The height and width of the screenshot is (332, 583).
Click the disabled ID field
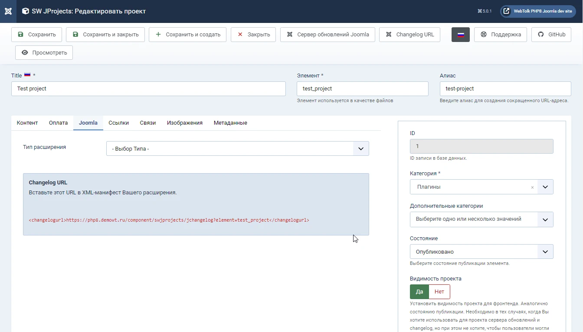pyautogui.click(x=481, y=146)
